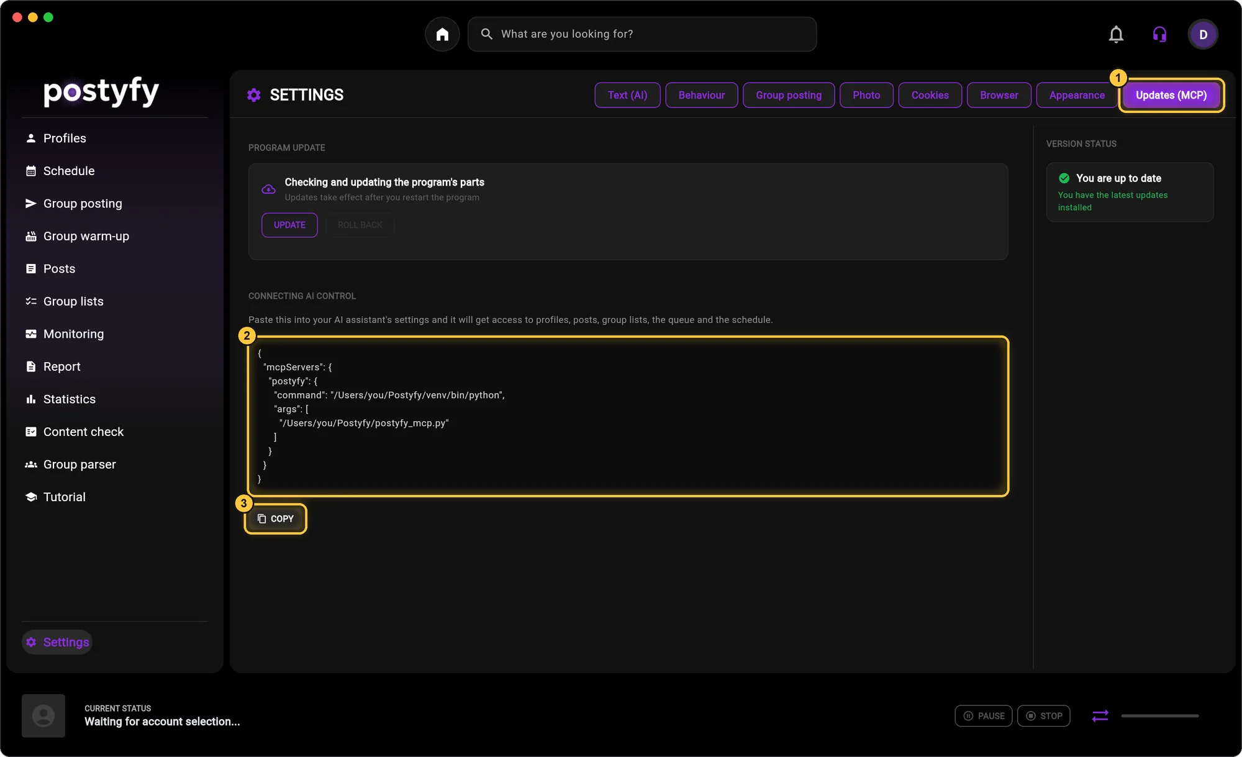This screenshot has width=1242, height=757.
Task: Click inside the mcpServers JSON code box
Action: coord(628,416)
